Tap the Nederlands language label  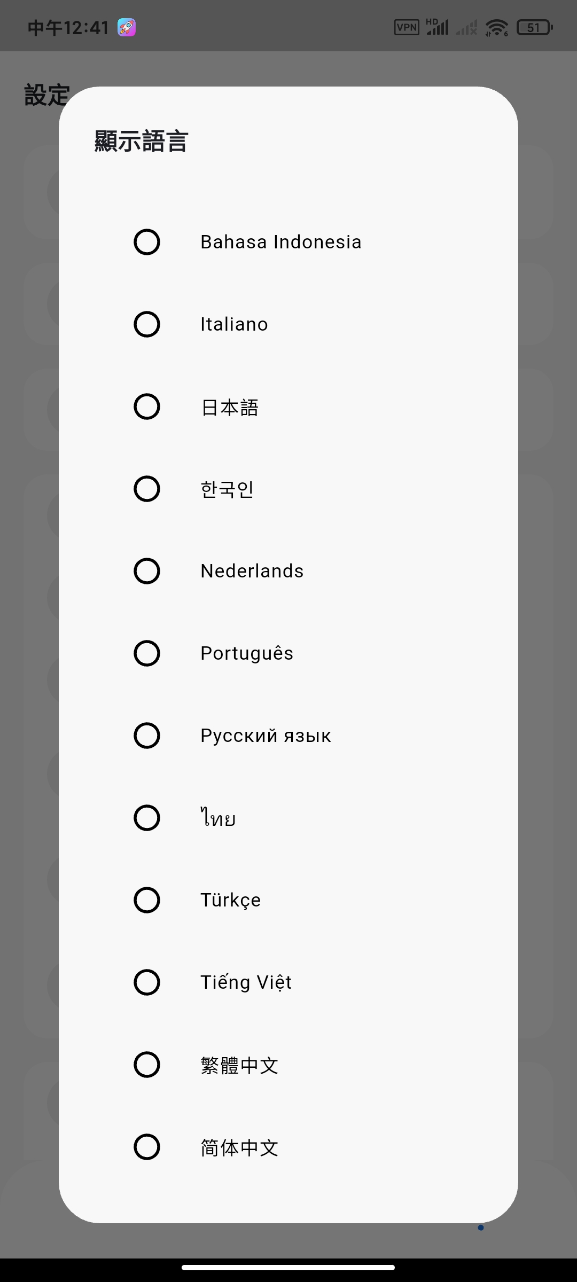pyautogui.click(x=252, y=571)
